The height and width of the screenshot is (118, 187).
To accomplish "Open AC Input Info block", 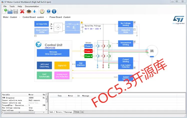I will point(42,24).
